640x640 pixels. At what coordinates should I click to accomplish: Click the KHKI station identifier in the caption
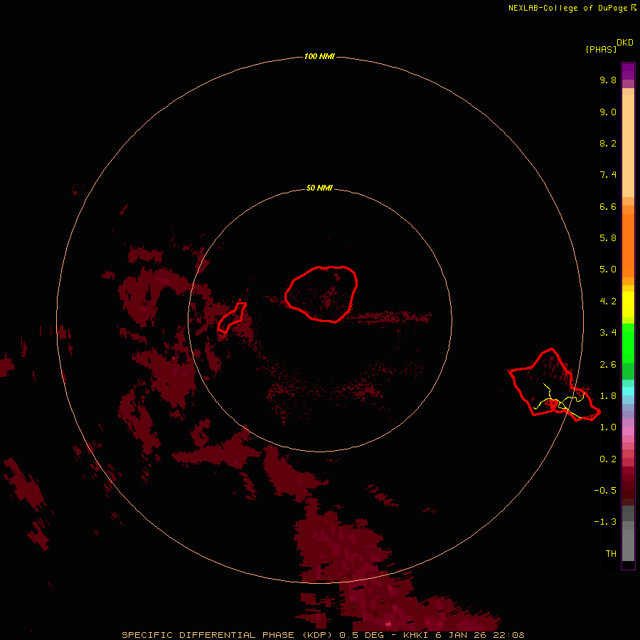415,635
